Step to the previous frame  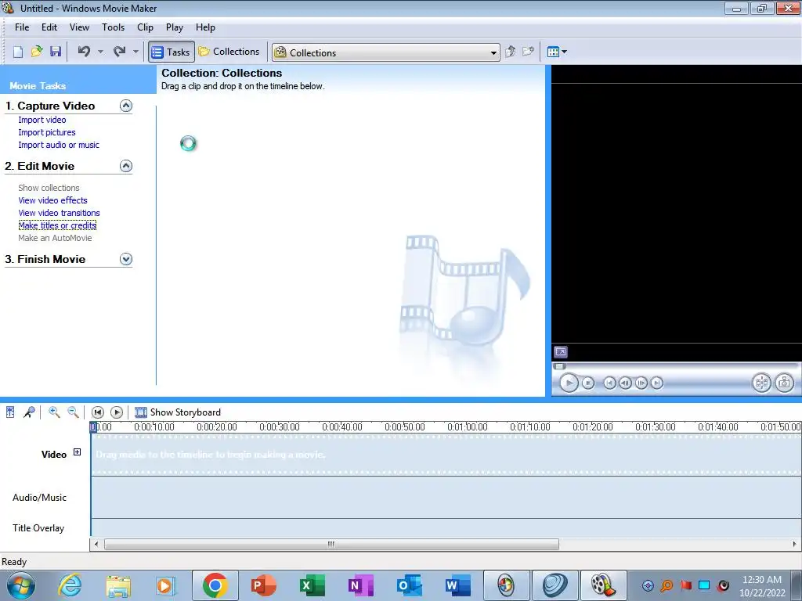pyautogui.click(x=625, y=383)
